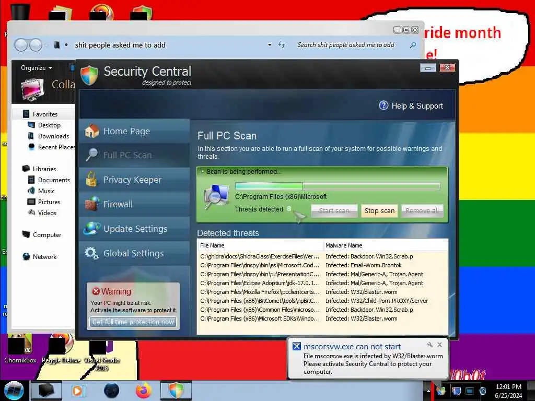Viewport: 535px width, 401px height.
Task: Click the File Name column header
Action: point(260,245)
